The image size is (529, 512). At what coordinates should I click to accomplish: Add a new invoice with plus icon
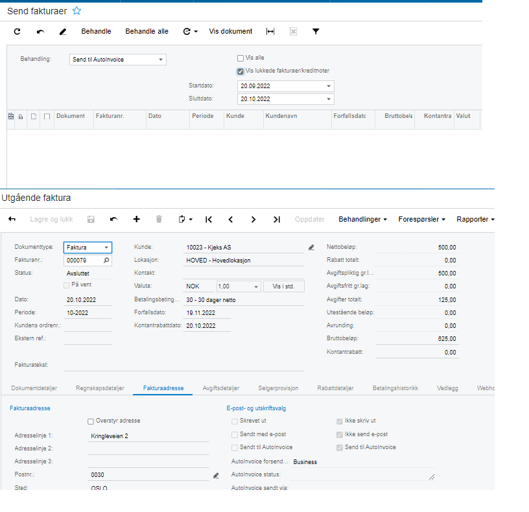(x=136, y=219)
